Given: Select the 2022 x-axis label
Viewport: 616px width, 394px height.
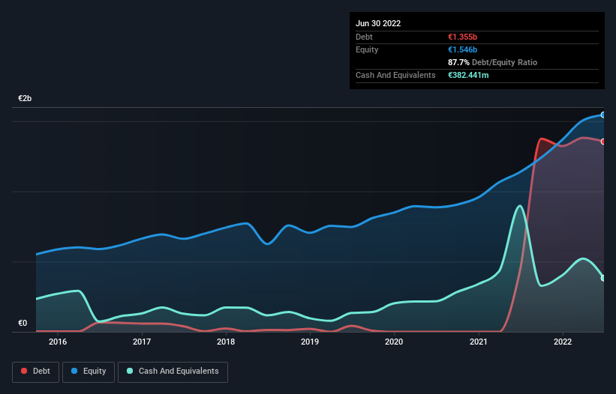Looking at the screenshot, I should pyautogui.click(x=562, y=342).
